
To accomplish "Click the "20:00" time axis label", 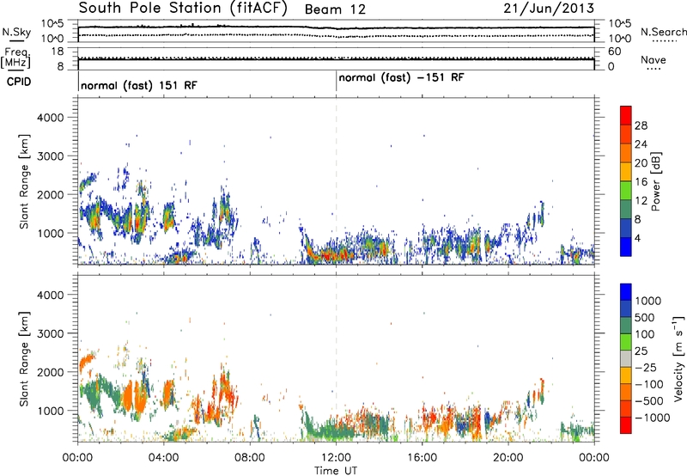I will [508, 458].
